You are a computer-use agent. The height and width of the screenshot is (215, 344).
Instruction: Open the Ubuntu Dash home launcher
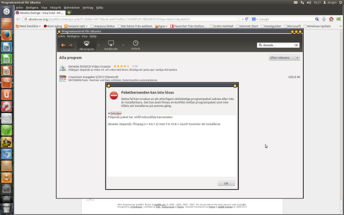(6, 11)
